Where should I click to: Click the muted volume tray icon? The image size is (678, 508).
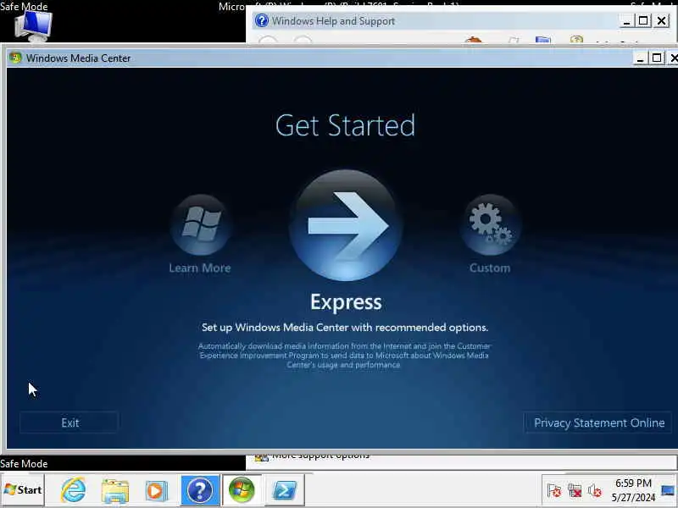click(x=595, y=491)
